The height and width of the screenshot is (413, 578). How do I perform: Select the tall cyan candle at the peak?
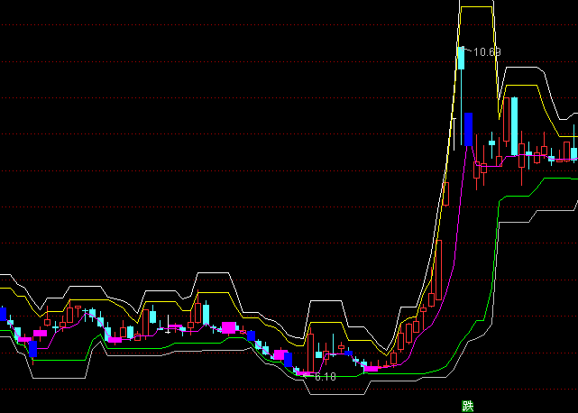(460, 59)
